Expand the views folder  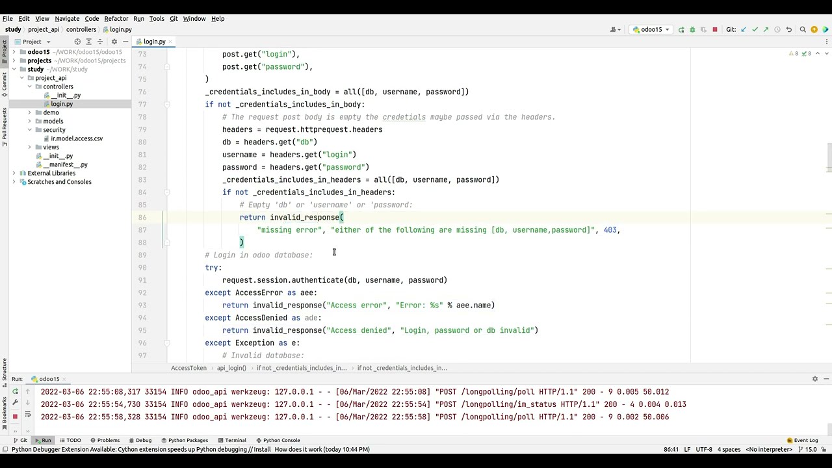click(x=29, y=147)
